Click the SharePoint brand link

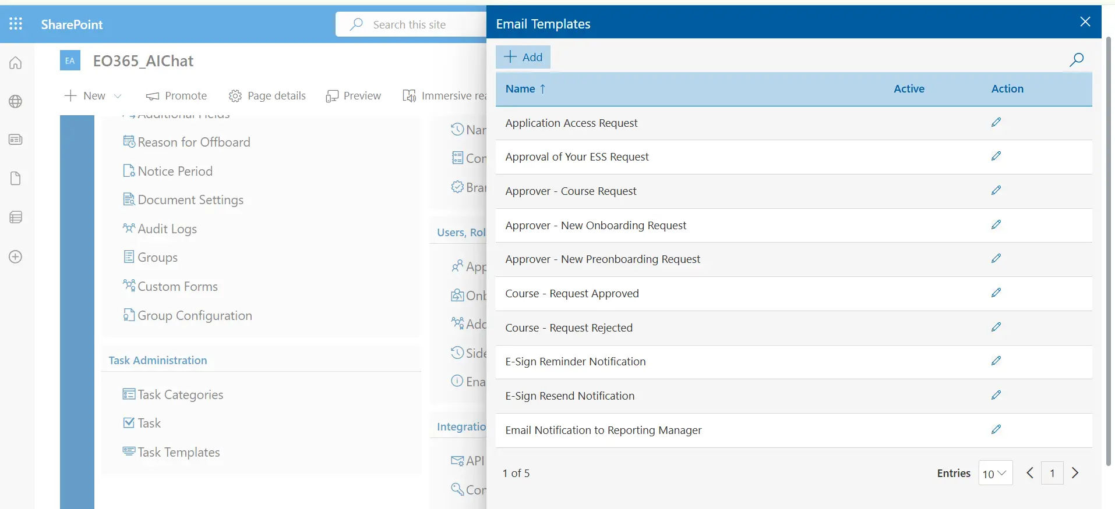pos(72,24)
